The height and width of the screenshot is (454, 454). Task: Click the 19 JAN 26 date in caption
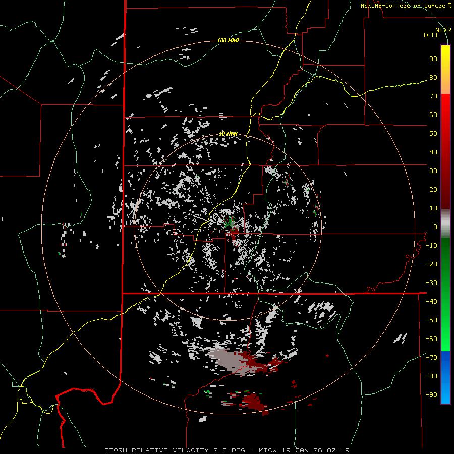click(x=302, y=450)
